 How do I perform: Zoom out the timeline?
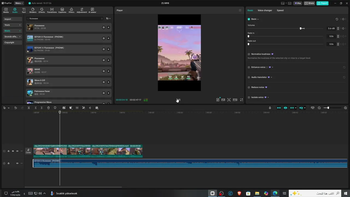point(319,108)
